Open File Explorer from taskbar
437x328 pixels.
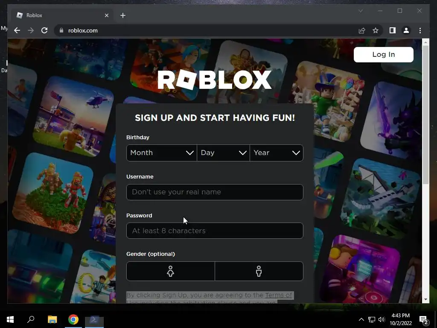(52, 319)
